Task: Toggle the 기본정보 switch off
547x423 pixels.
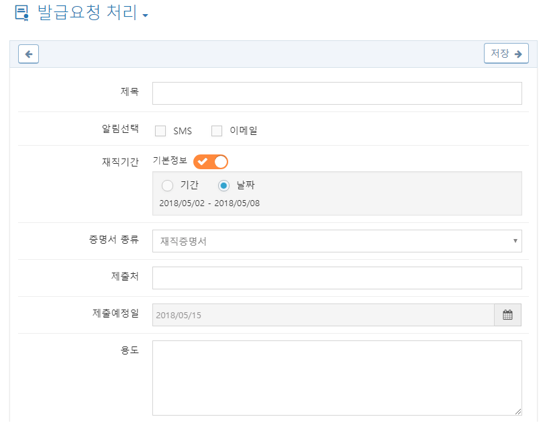Action: (x=211, y=162)
